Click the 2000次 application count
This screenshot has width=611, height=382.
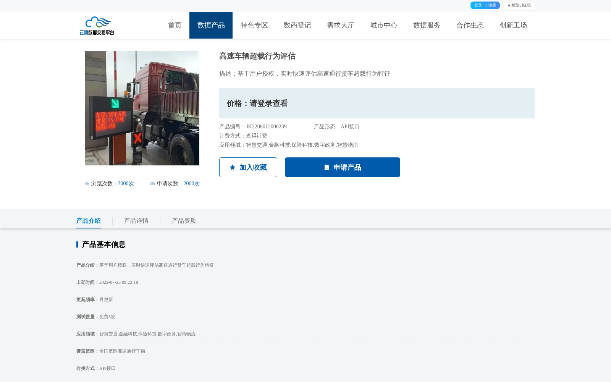tap(191, 184)
